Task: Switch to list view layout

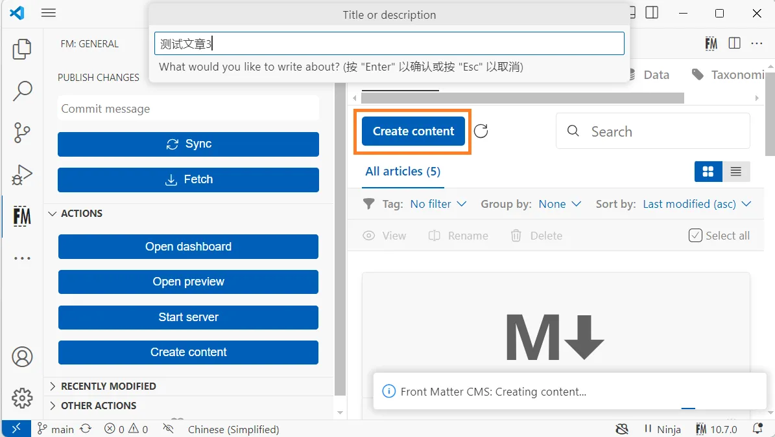Action: [x=736, y=172]
